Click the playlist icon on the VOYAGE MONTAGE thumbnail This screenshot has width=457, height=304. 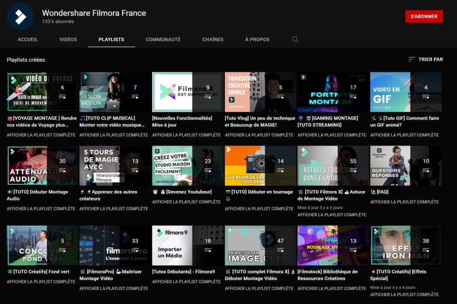[63, 97]
